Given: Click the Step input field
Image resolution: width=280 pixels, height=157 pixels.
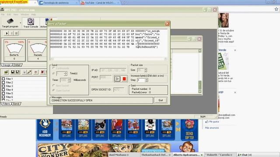Looking at the screenshot, I should (x=141, y=80).
